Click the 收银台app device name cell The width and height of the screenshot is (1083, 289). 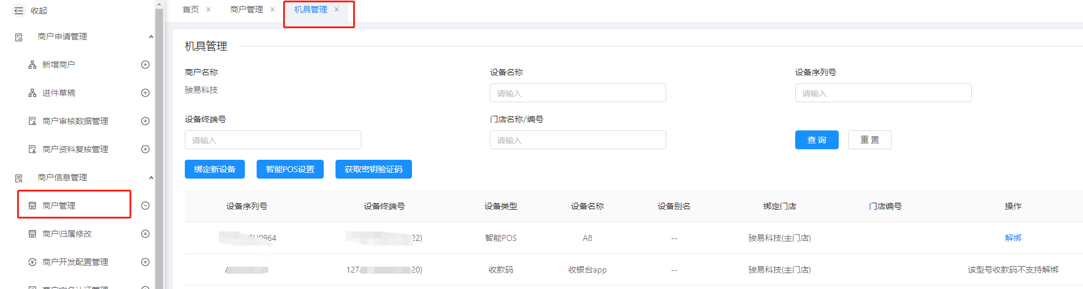[587, 270]
